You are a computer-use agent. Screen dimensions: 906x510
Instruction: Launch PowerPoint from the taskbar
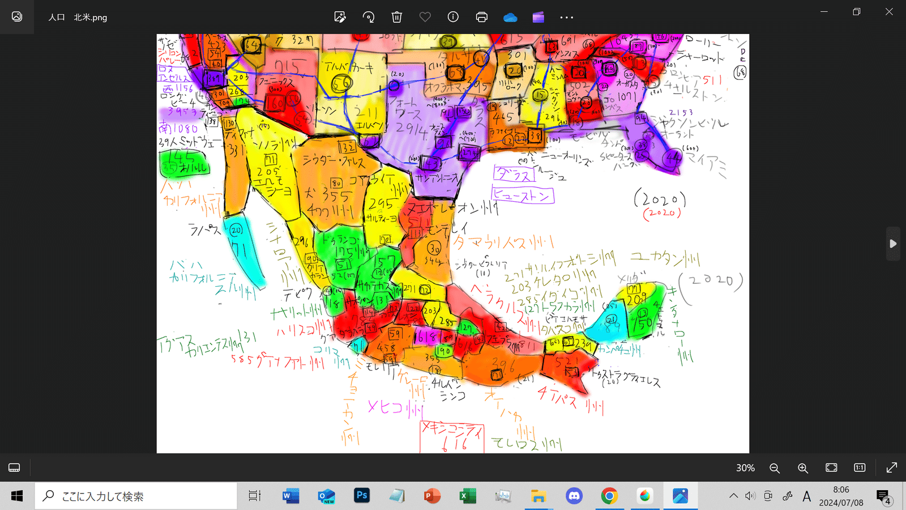pyautogui.click(x=432, y=496)
